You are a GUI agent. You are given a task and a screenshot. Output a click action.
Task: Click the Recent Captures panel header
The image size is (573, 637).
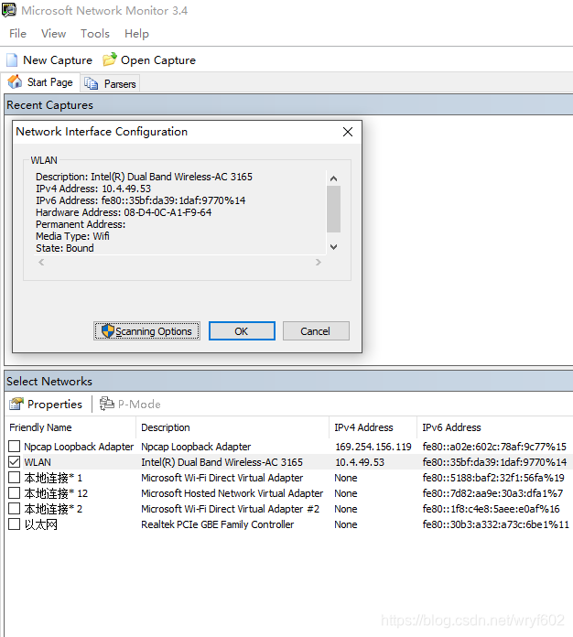pyautogui.click(x=288, y=105)
